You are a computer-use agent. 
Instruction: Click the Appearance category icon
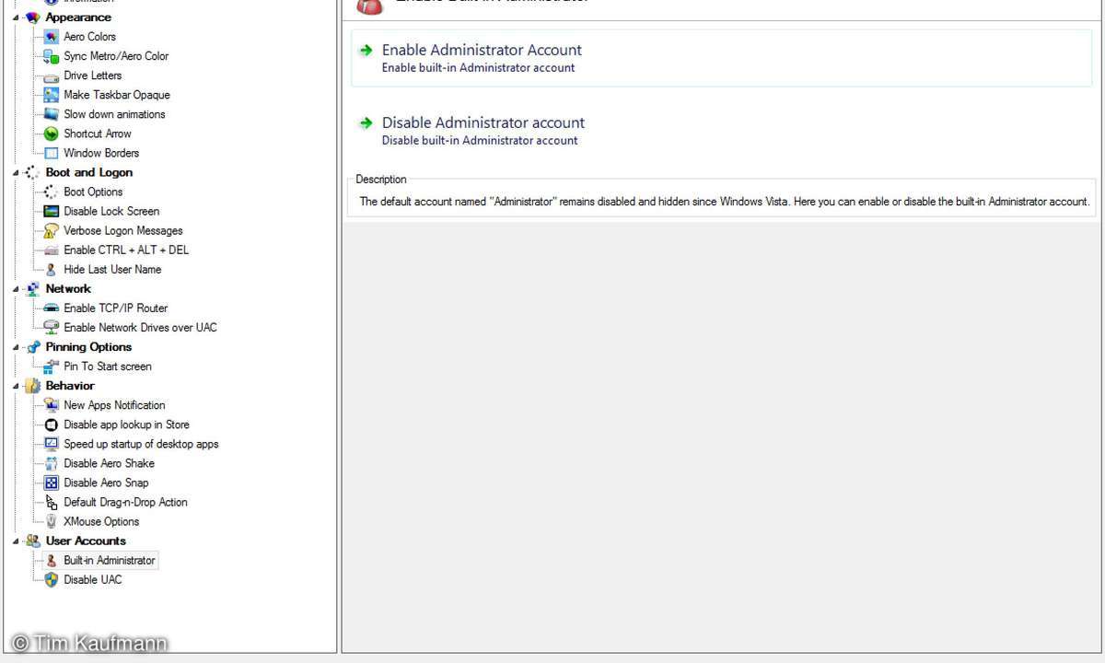(x=33, y=17)
